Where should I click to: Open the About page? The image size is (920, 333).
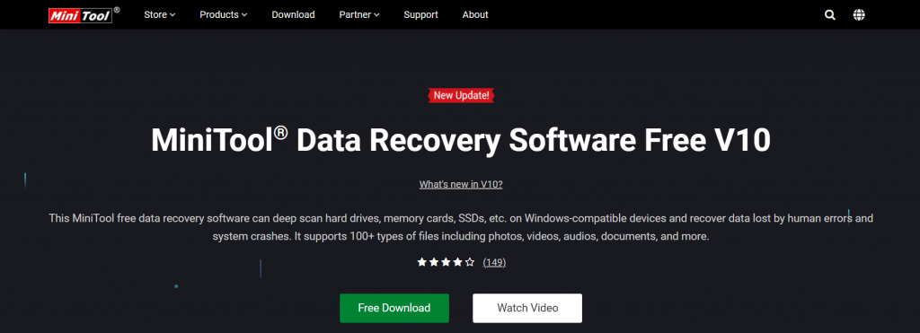coord(475,14)
